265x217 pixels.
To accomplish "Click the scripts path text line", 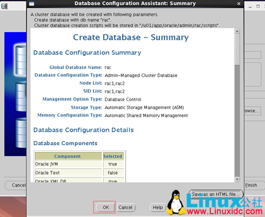I will pyautogui.click(x=127, y=25).
